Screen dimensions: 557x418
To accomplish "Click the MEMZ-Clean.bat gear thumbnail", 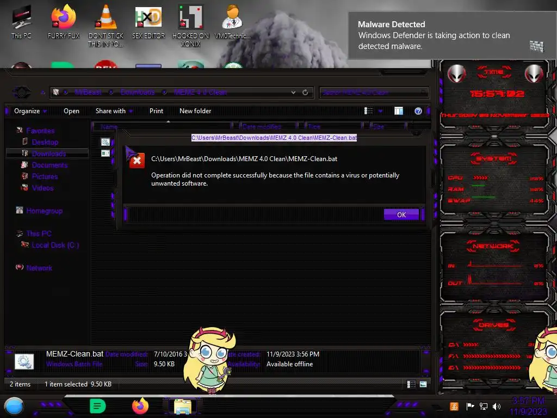I will coord(24,361).
